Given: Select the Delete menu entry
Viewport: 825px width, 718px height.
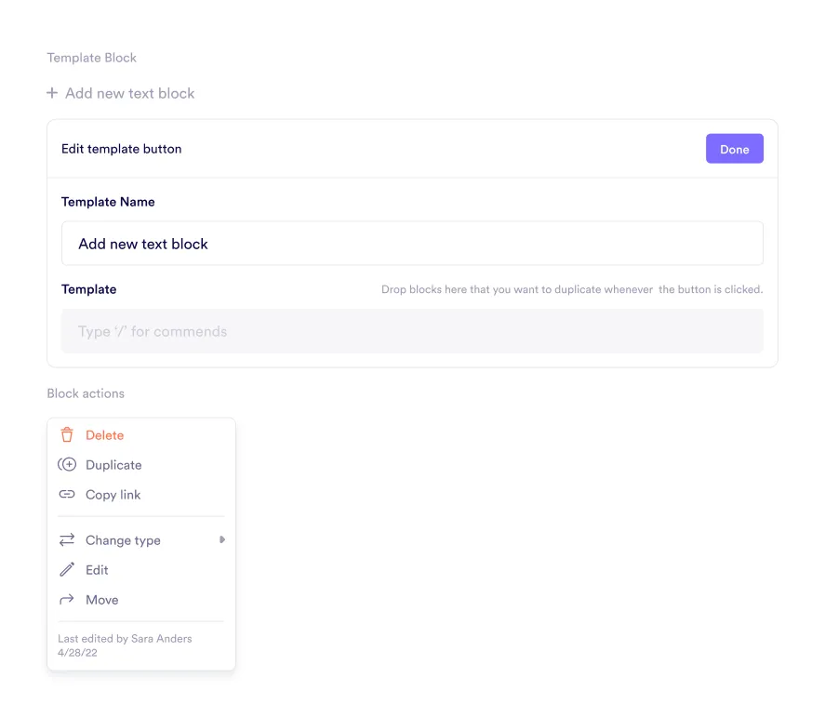Looking at the screenshot, I should 105,435.
